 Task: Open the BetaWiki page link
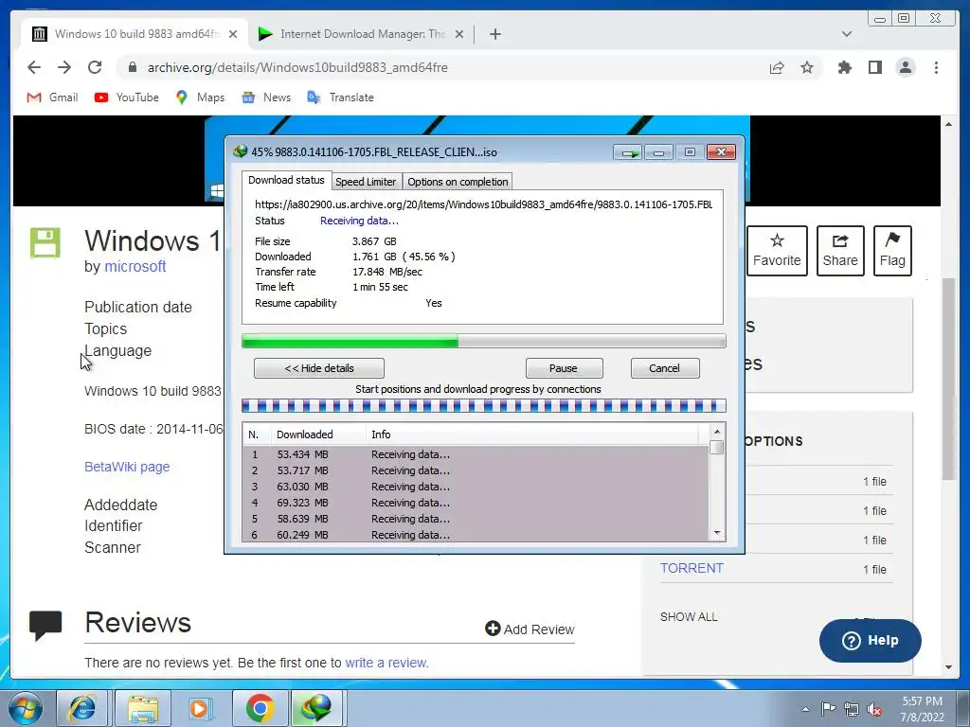[127, 467]
